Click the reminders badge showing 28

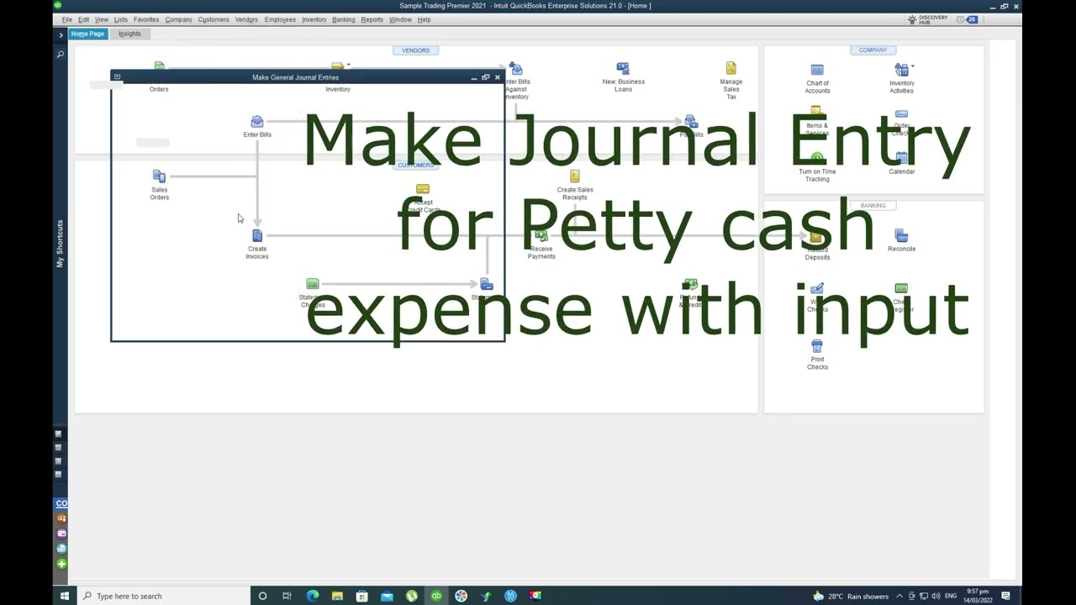pyautogui.click(x=972, y=19)
